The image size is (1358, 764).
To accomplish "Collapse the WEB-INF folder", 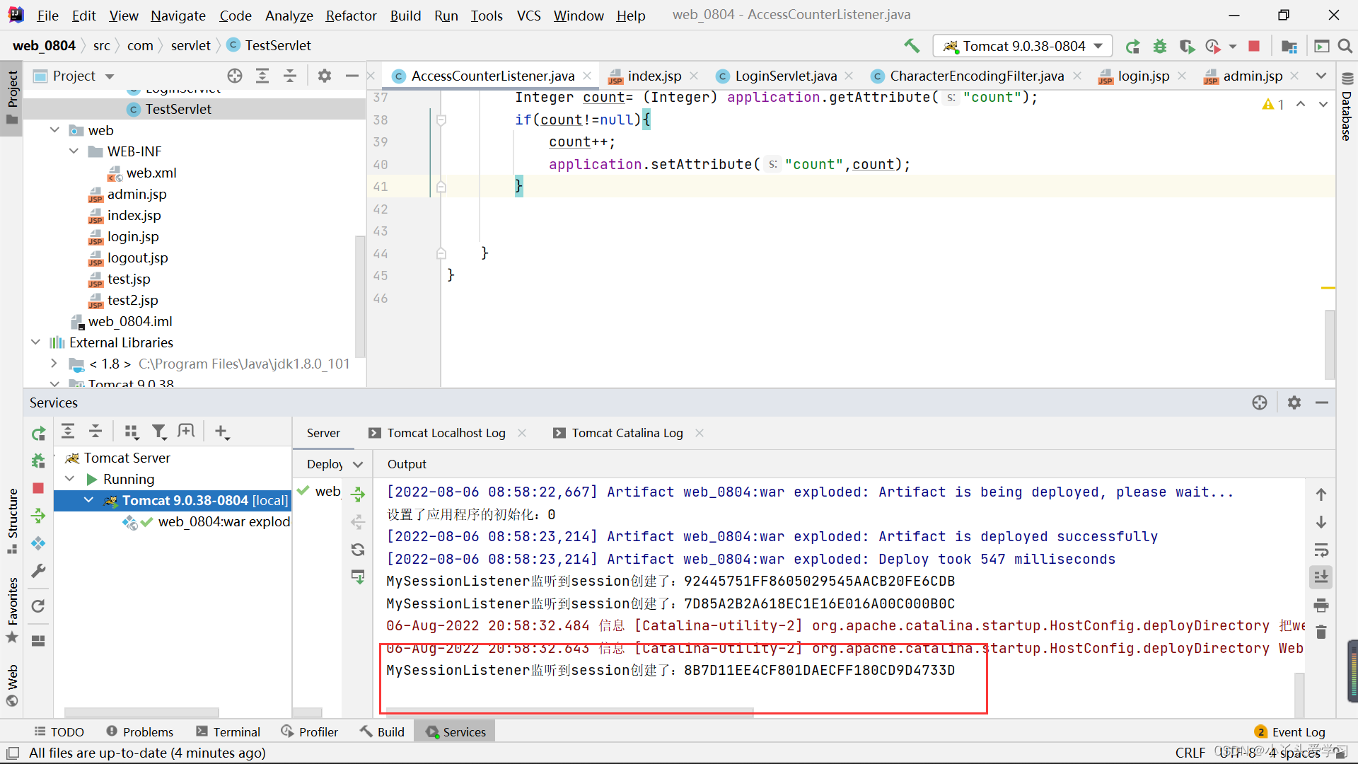I will click(74, 151).
